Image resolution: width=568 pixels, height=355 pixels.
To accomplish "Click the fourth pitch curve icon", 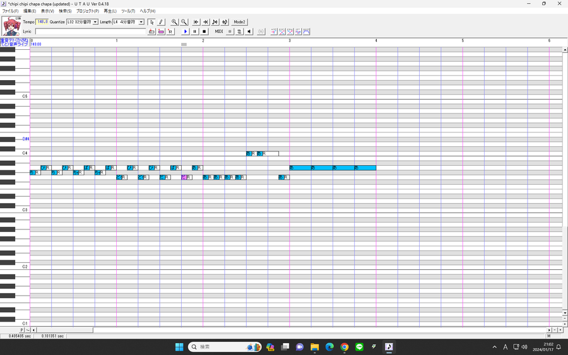I will coord(298,32).
